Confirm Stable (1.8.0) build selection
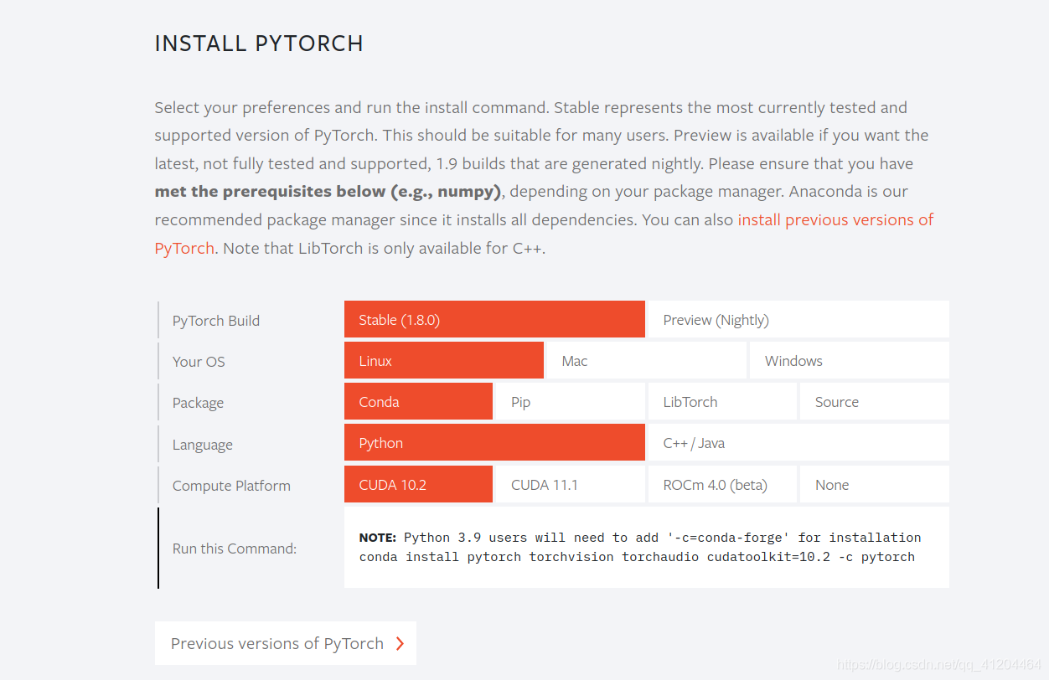 click(493, 319)
